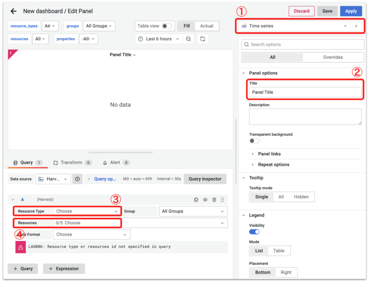Click the zoom out time range icon
This screenshot has height=282, width=369.
(x=188, y=39)
